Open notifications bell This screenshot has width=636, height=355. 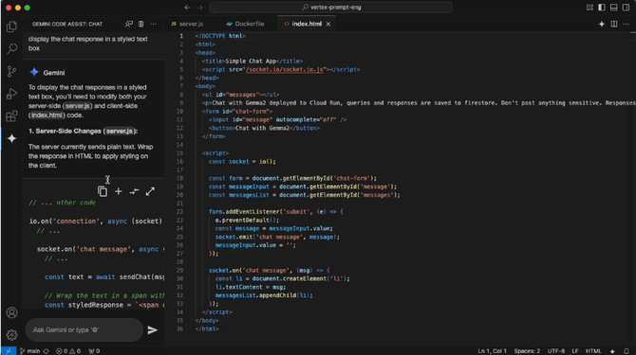[x=627, y=351]
